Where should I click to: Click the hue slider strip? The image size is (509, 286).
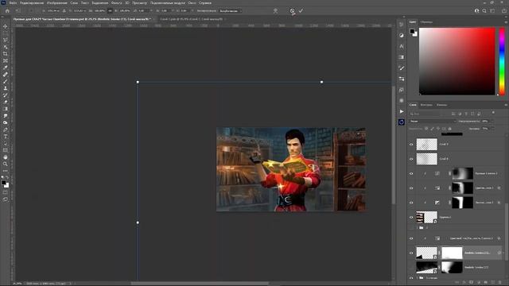[x=502, y=62]
